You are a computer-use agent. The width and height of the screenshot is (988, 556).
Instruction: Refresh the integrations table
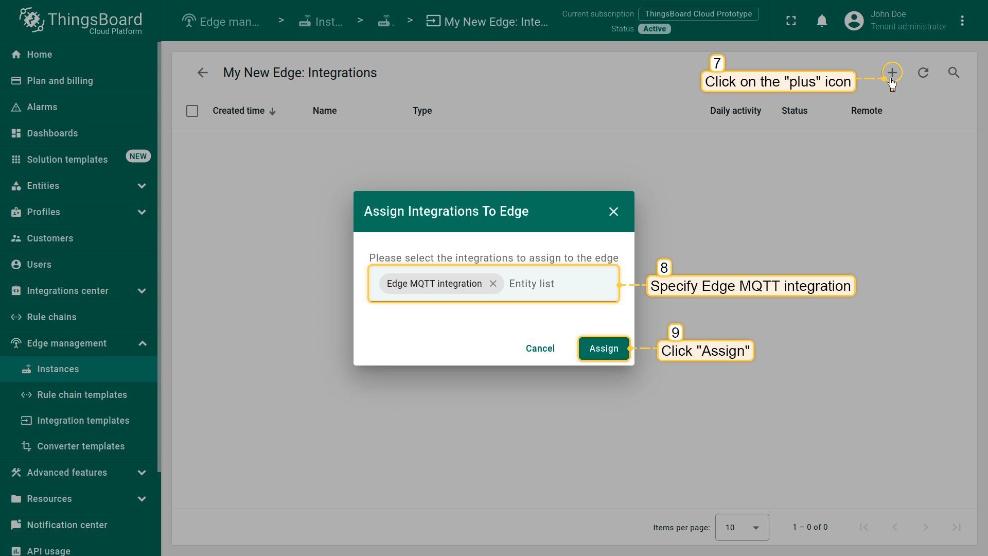coord(923,73)
